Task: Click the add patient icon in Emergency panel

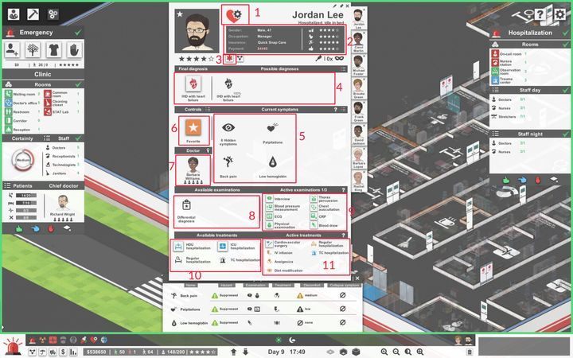Action: pos(12,49)
